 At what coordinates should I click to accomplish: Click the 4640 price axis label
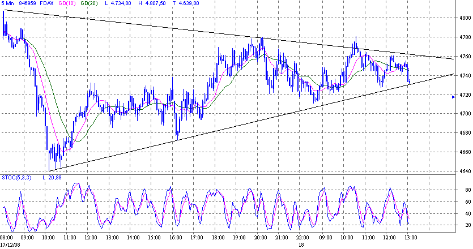coord(465,171)
